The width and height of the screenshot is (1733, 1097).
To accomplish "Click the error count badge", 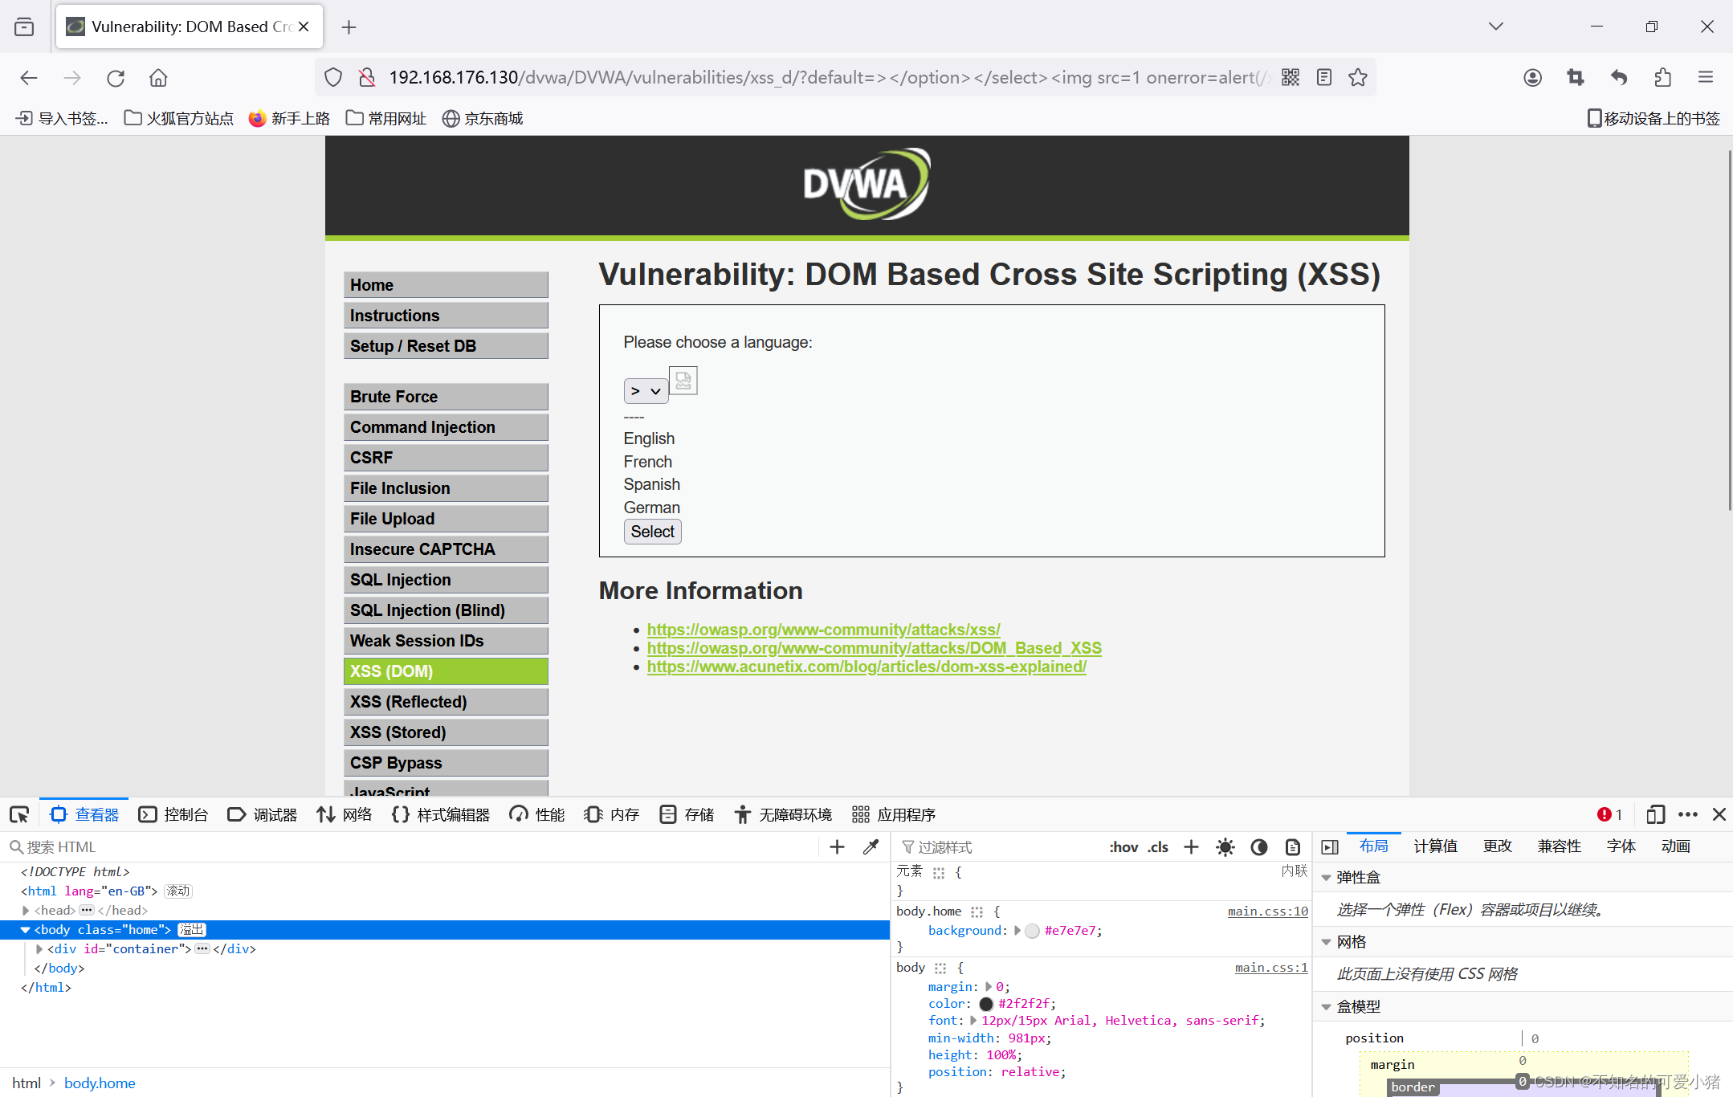I will (x=1609, y=814).
